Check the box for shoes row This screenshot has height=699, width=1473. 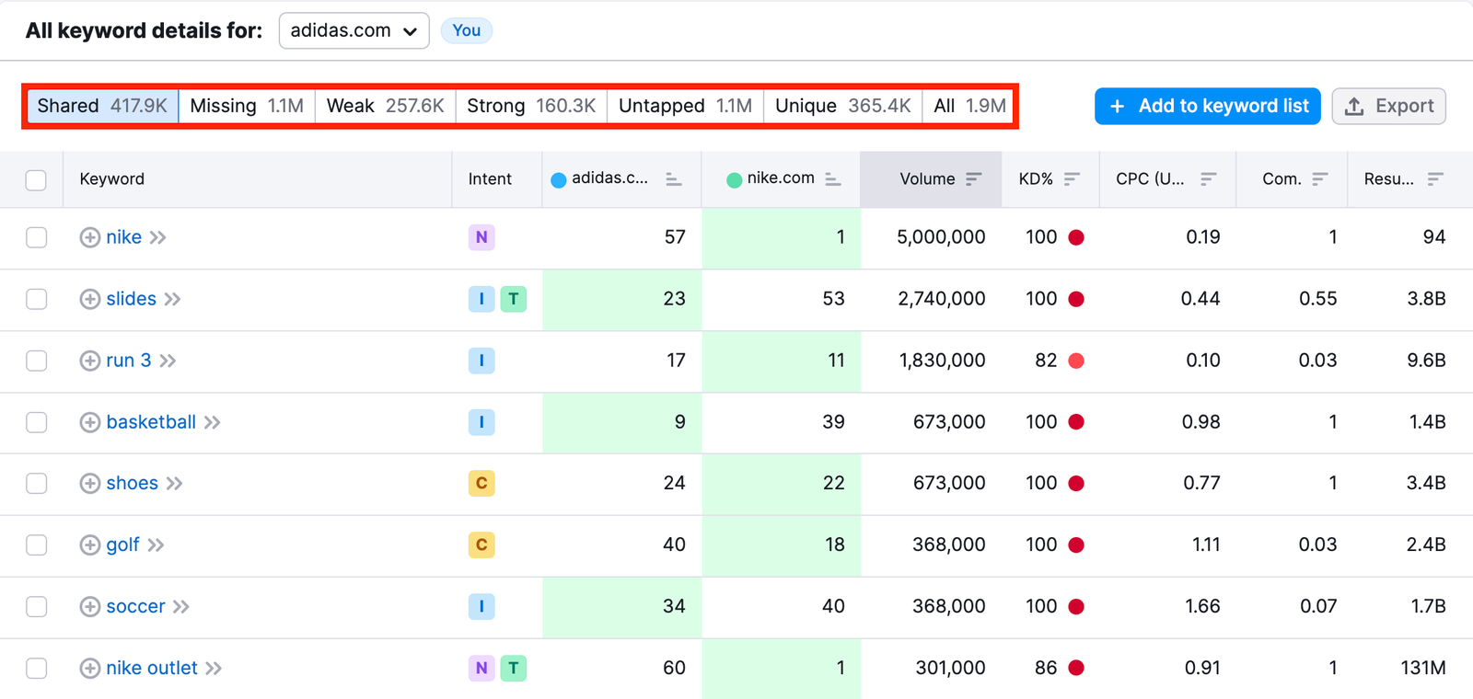36,483
